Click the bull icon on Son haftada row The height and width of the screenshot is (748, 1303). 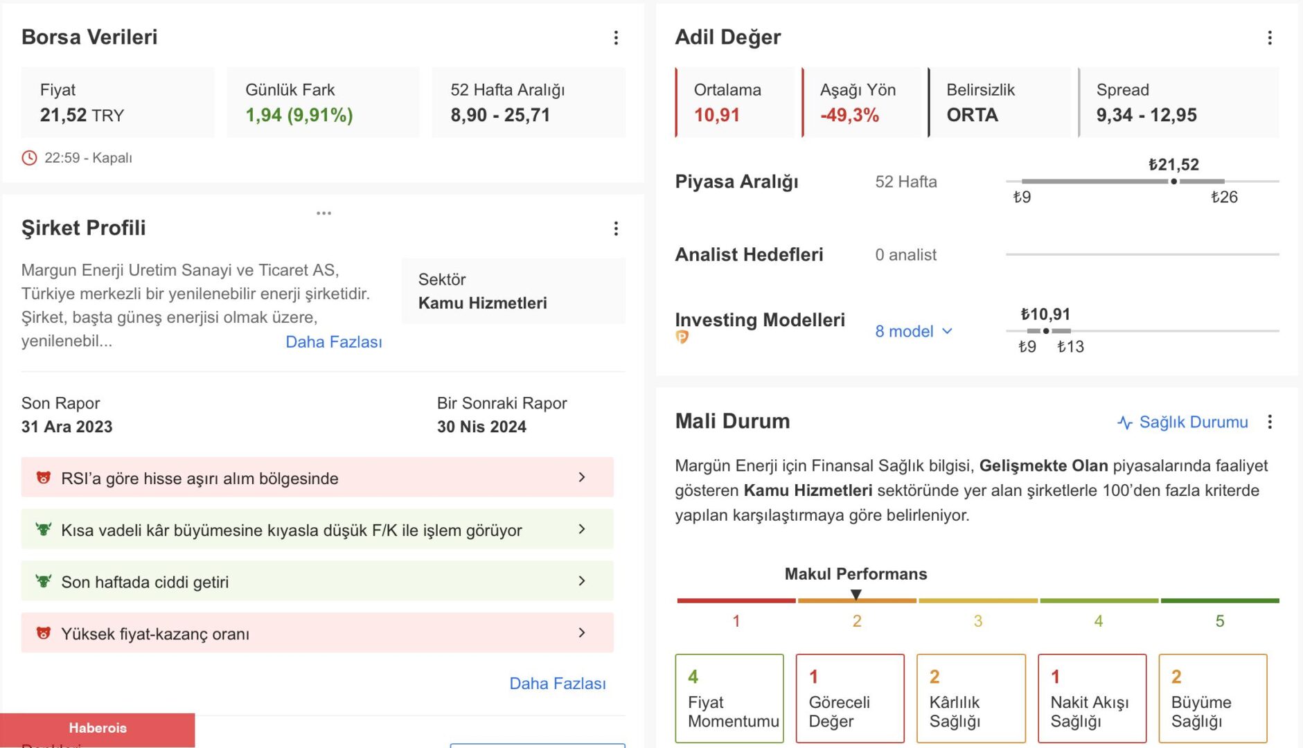tap(44, 581)
